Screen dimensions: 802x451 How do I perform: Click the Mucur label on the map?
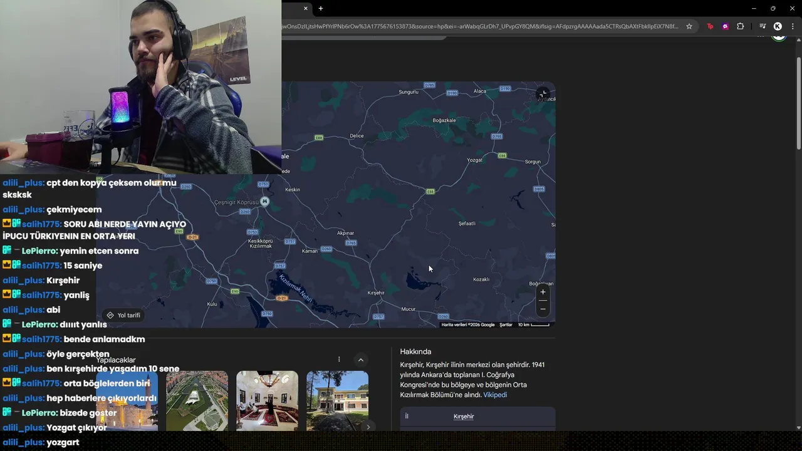tap(409, 309)
